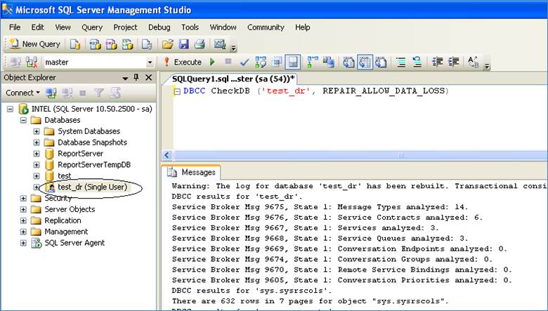
Task: Parse the query with the checkmark icon
Action: tap(244, 62)
